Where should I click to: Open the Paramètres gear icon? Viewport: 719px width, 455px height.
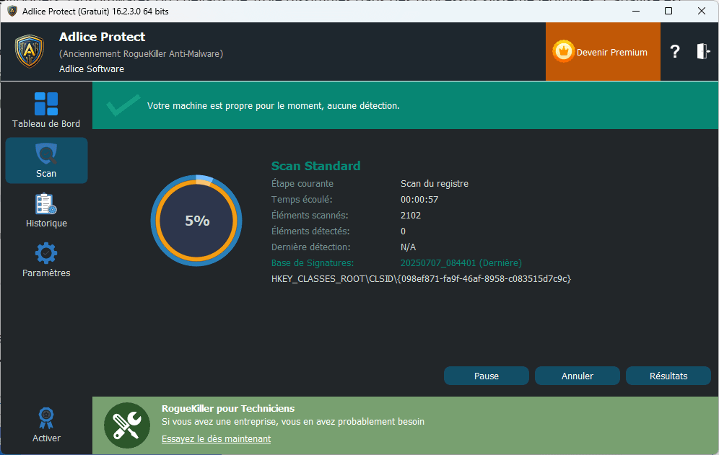click(46, 253)
